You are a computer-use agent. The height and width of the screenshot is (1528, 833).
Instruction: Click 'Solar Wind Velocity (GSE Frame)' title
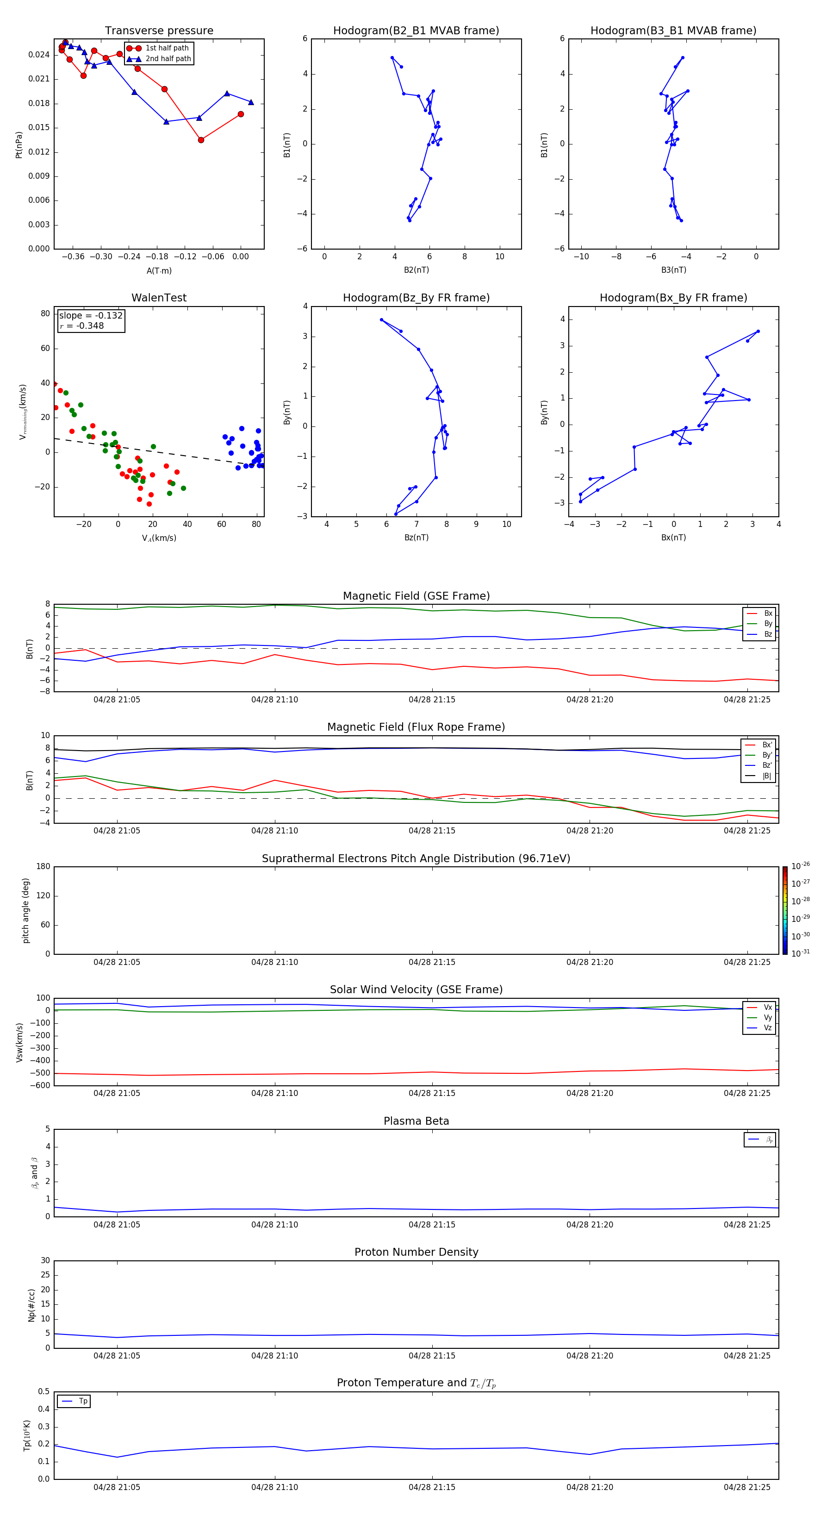point(416,989)
